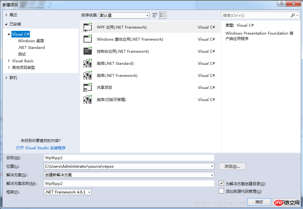The image size is (303, 209).
Task: Pick the 类库(.NET Standard) template icon
Action: coord(88,63)
